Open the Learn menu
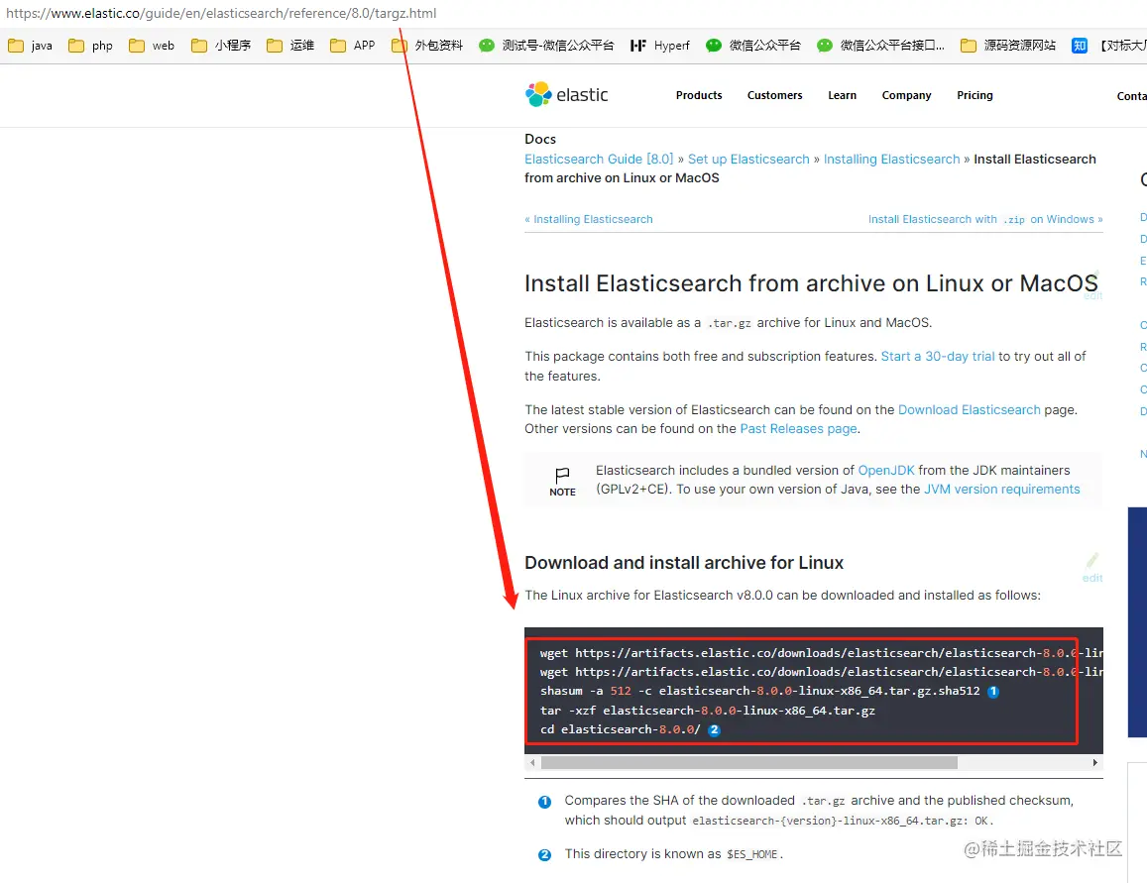The height and width of the screenshot is (883, 1147). point(842,95)
